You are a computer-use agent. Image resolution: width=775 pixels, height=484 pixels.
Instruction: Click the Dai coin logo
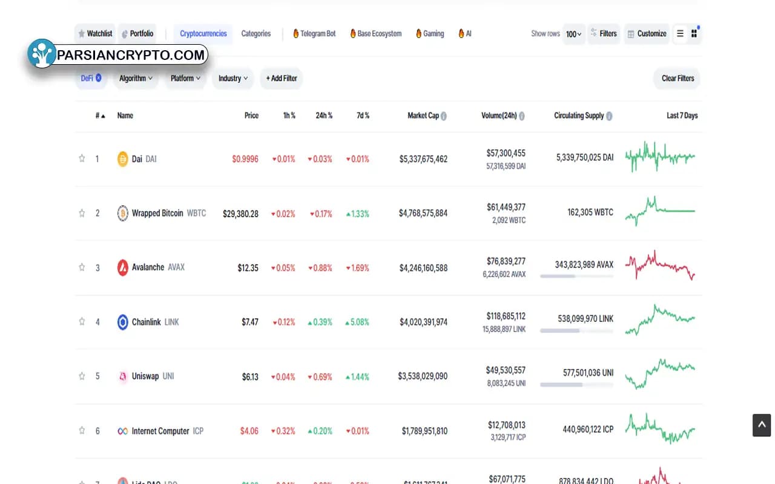[122, 159]
